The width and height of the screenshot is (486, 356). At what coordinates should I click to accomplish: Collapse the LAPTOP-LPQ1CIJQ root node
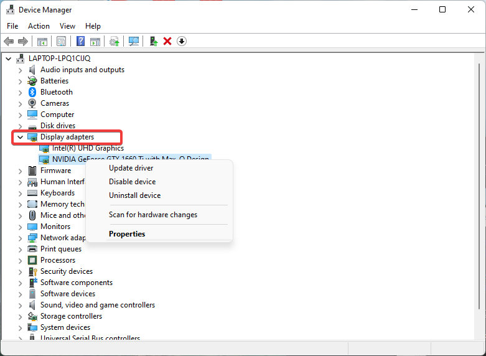[8, 59]
